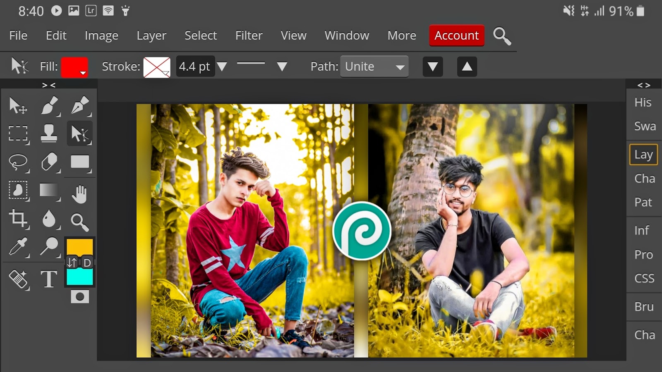The image size is (662, 372).
Task: Open the More menu
Action: click(x=402, y=36)
